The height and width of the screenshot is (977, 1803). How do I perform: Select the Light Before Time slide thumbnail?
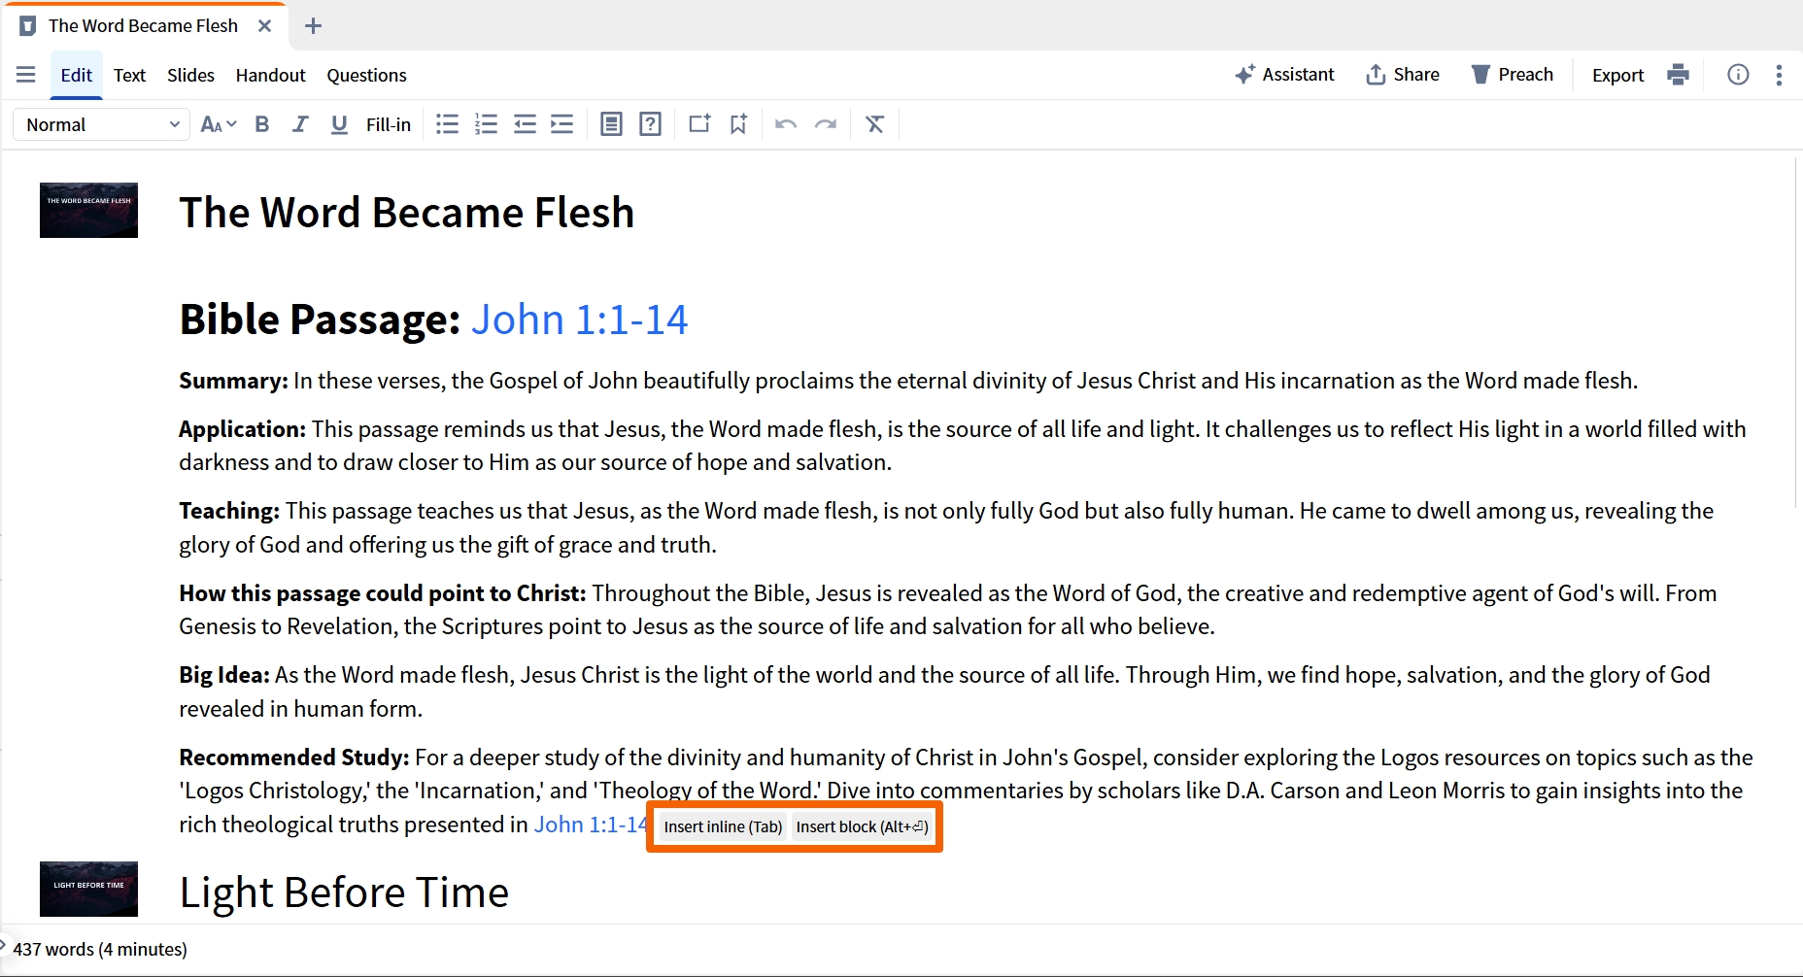tap(88, 889)
